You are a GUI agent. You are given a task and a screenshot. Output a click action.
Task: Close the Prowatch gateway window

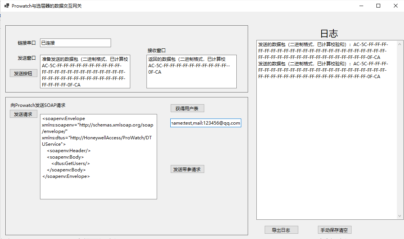point(395,6)
